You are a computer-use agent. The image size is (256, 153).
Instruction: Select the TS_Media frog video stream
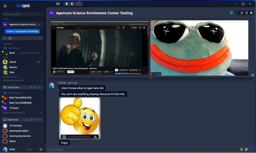pos(199,48)
